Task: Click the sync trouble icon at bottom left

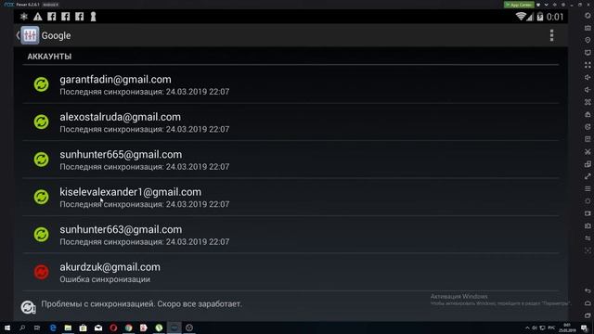Action: 28,307
